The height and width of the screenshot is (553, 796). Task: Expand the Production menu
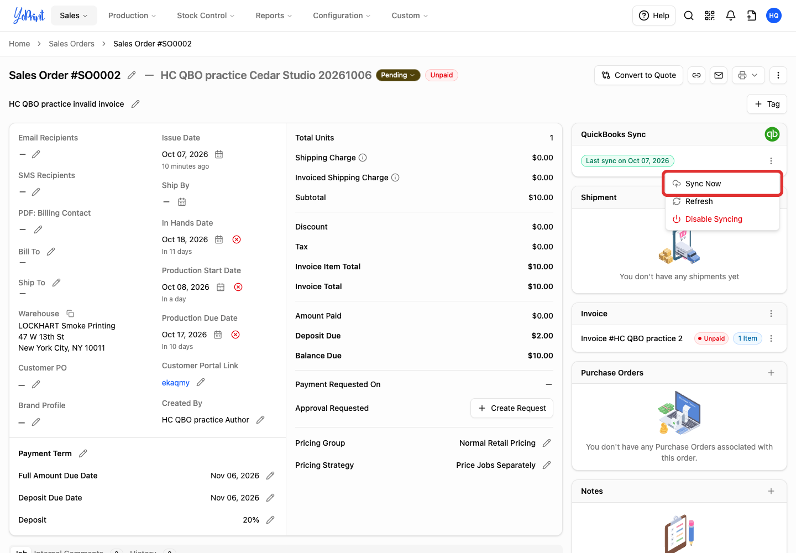(132, 15)
